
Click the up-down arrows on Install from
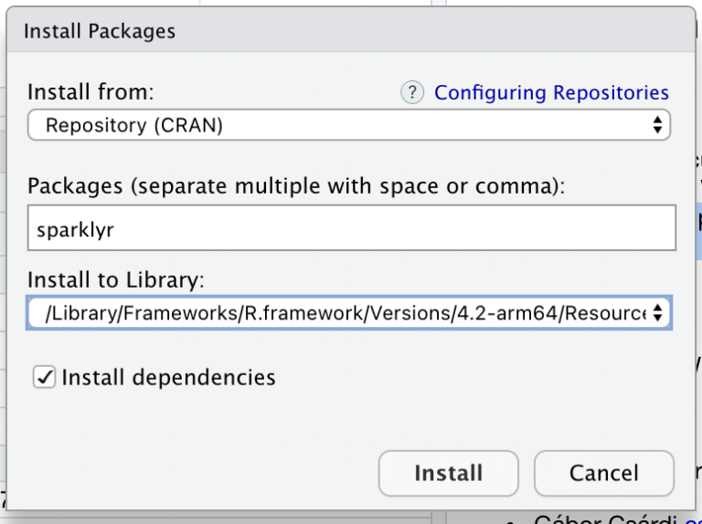(657, 125)
